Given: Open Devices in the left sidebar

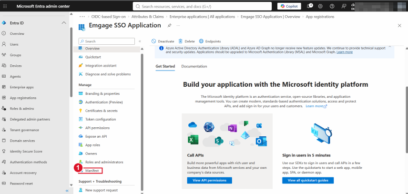Looking at the screenshot, I should tap(16, 66).
